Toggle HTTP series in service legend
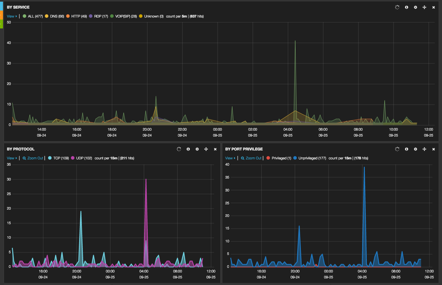The image size is (442, 285). 76,16
